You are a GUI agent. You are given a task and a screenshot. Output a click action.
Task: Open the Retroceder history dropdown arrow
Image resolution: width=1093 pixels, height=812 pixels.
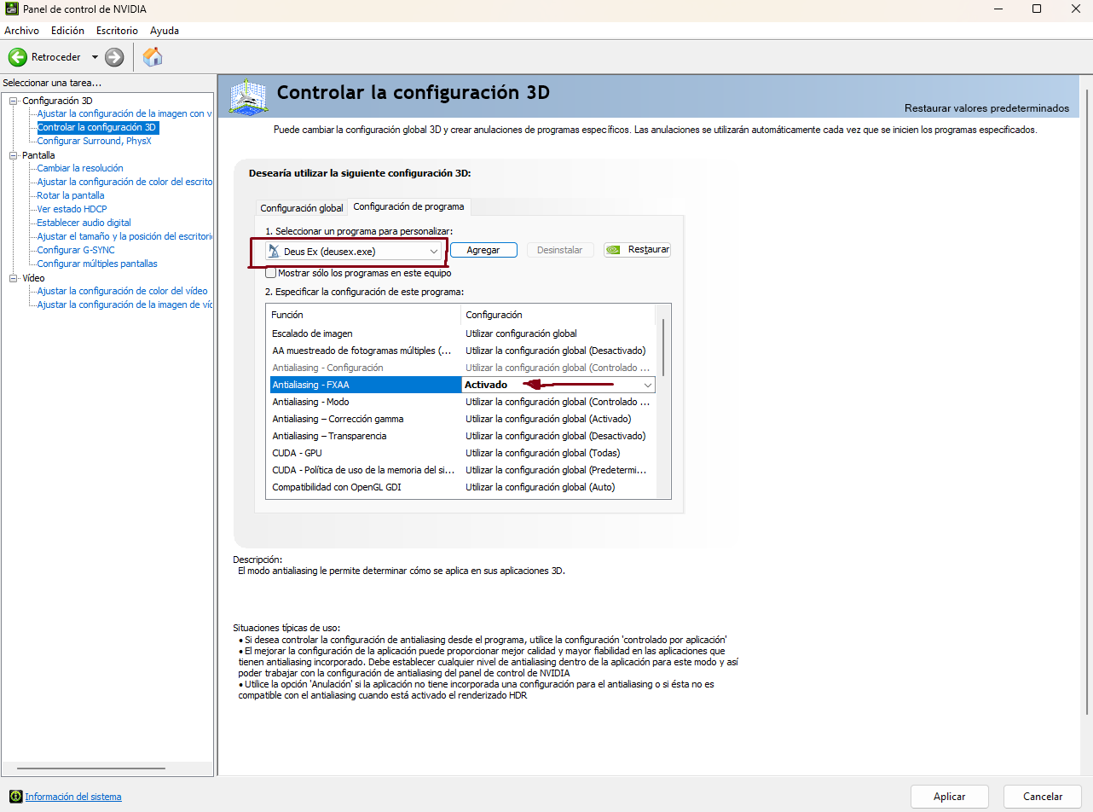click(95, 57)
